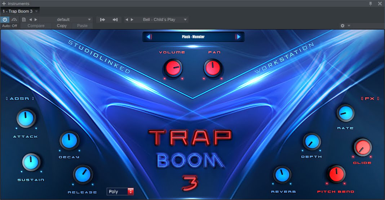The height and width of the screenshot is (200, 385).
Task: Click the Instruments panel title
Action: 19,4
